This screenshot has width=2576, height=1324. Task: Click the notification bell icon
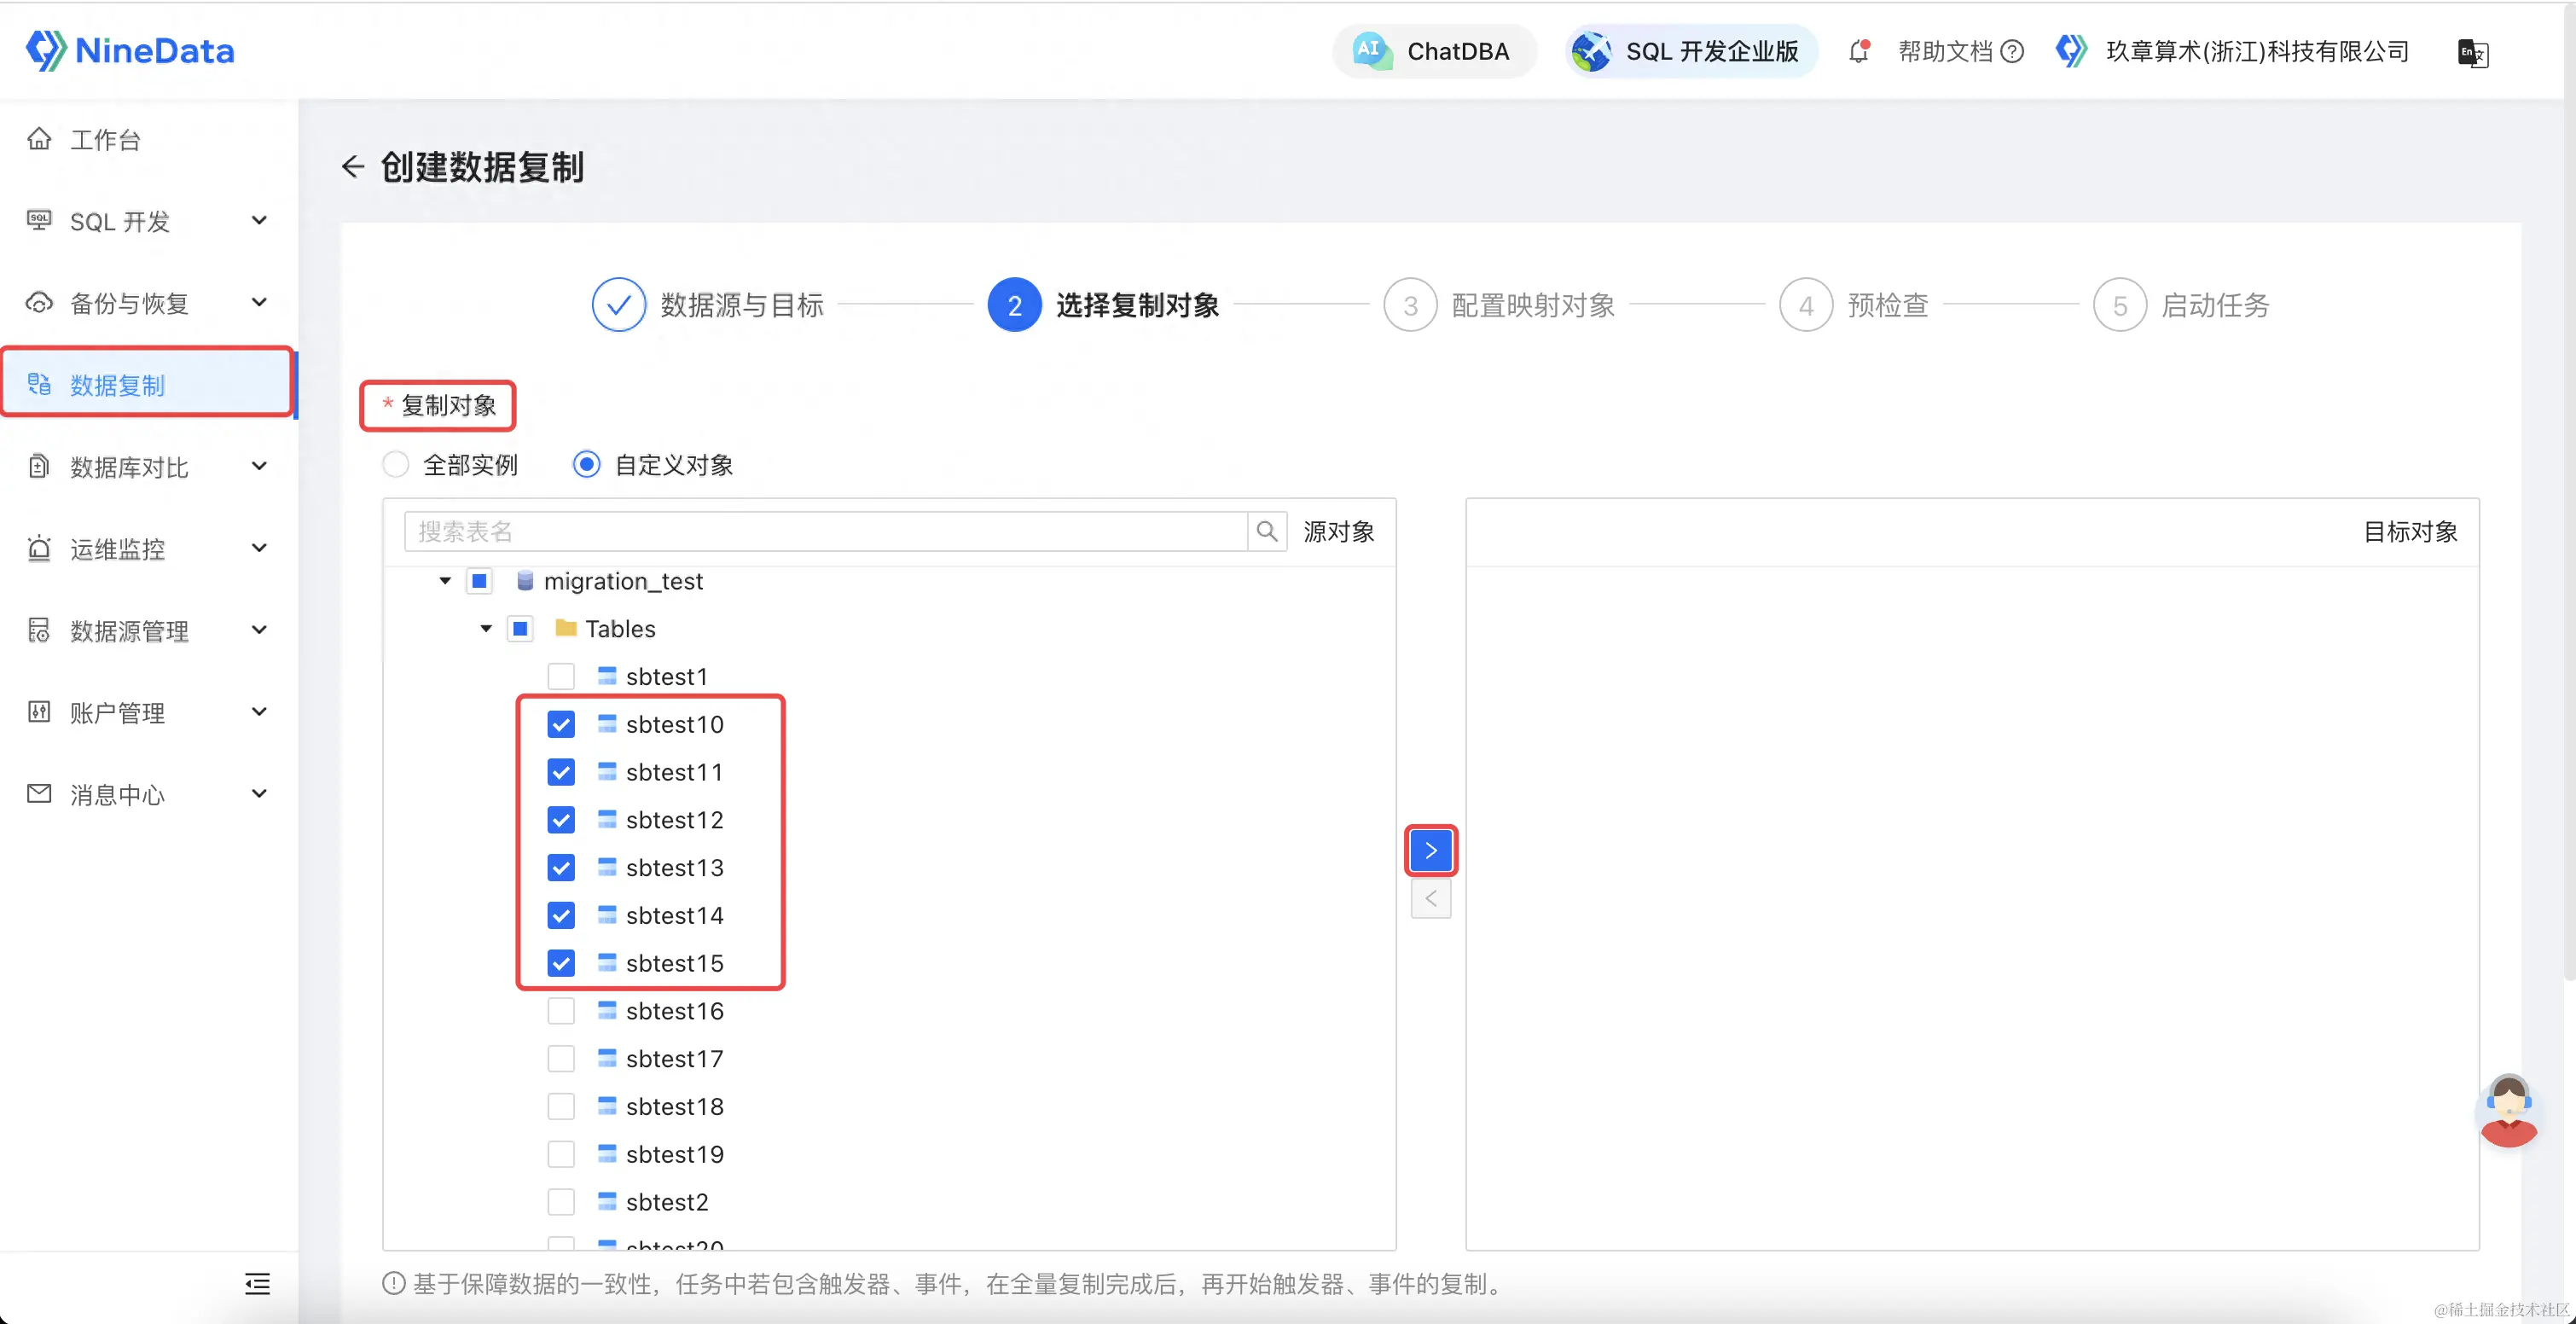coord(1859,51)
